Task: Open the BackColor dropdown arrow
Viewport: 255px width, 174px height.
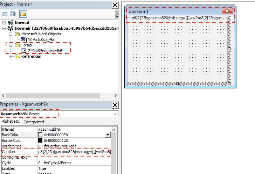Action: click(x=108, y=135)
